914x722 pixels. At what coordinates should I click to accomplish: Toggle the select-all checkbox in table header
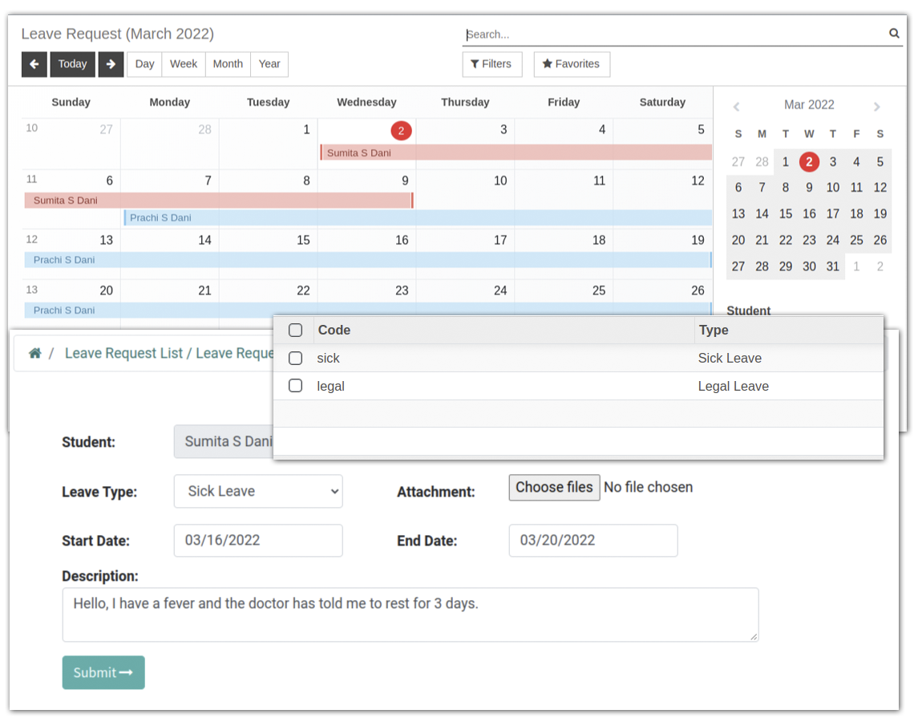click(x=295, y=330)
